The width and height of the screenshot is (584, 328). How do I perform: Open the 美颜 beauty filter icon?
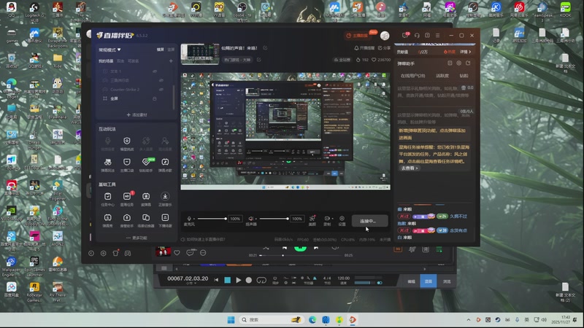pos(312,218)
